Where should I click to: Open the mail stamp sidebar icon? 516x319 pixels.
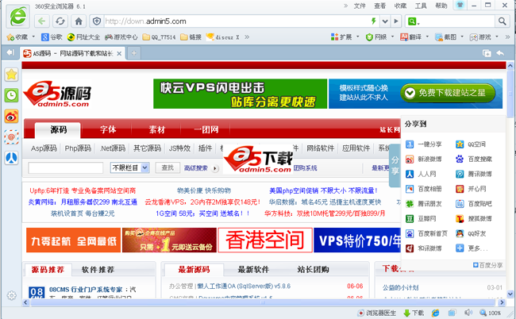point(12,137)
